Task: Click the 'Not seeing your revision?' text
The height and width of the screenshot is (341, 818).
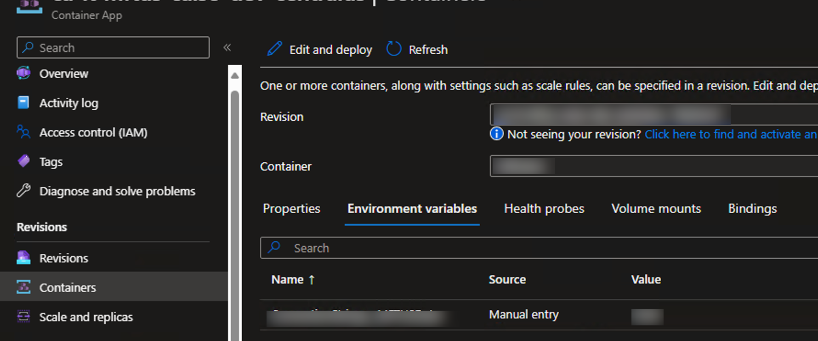Action: click(x=574, y=134)
